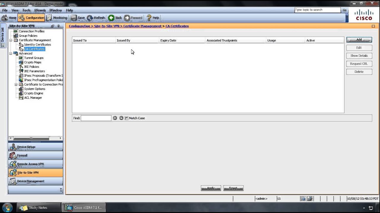Click the second status bar computers icon
The width and height of the screenshot is (380, 213).
tap(310, 199)
